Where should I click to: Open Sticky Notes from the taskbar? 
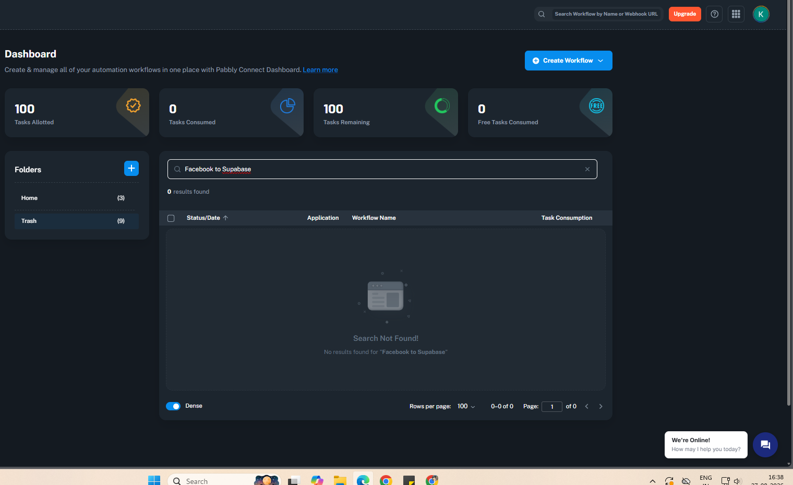click(x=409, y=480)
